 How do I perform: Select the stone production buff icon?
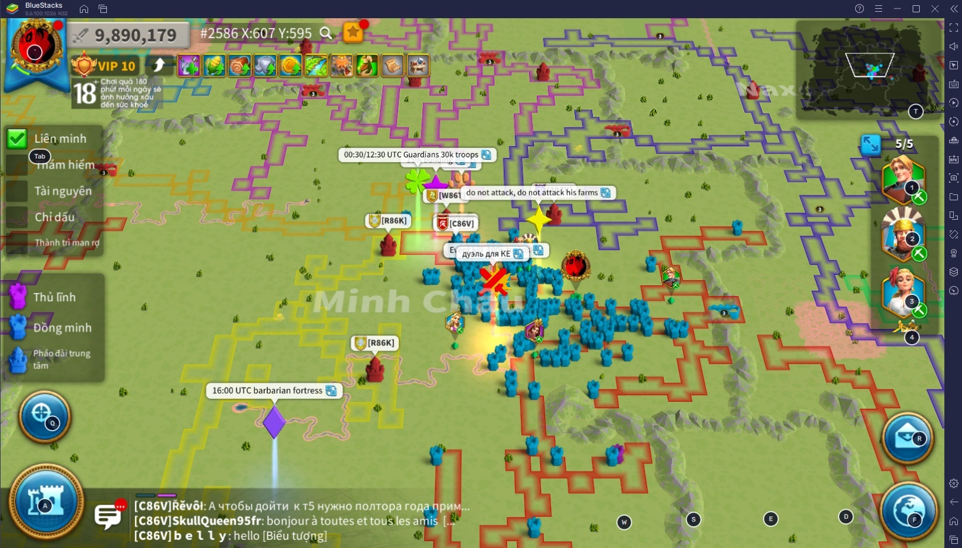(265, 66)
